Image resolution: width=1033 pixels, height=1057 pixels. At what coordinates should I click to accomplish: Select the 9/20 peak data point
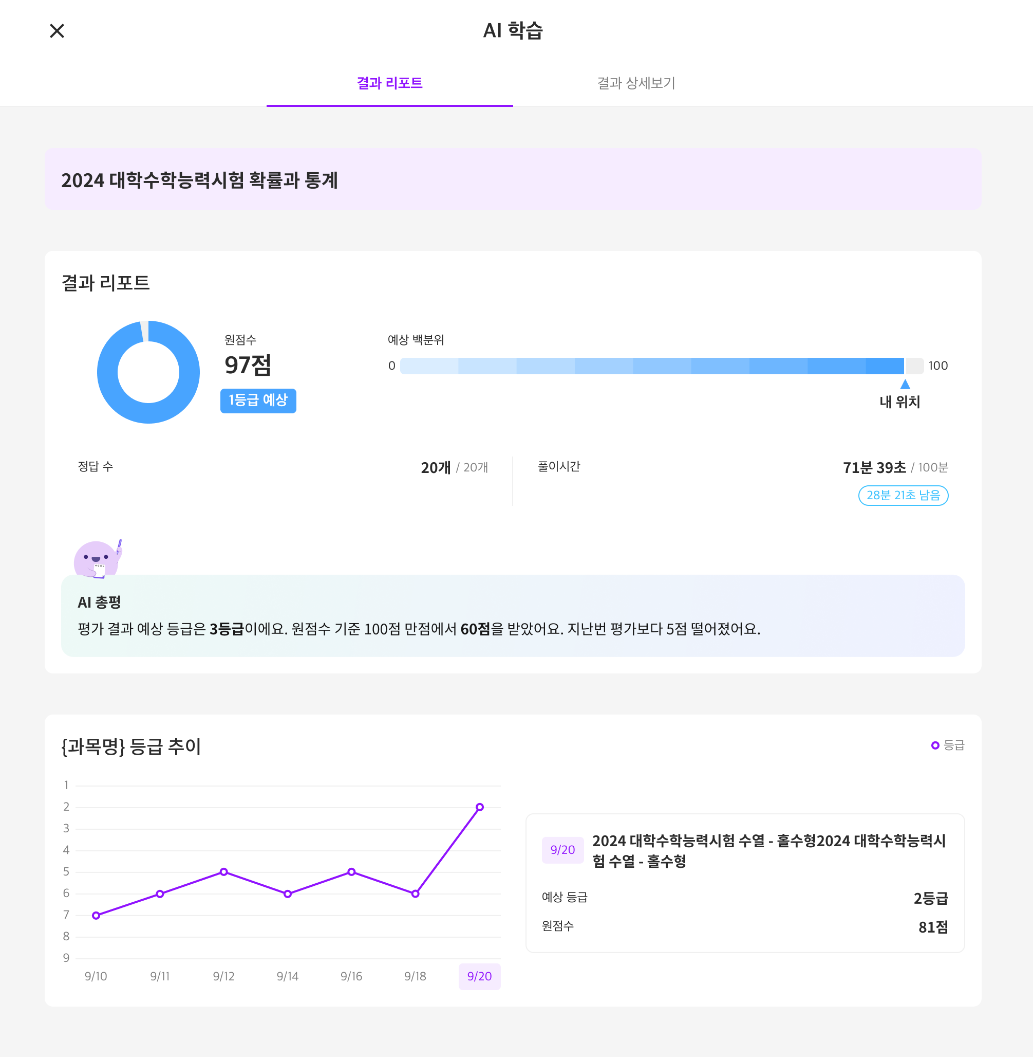click(x=480, y=807)
